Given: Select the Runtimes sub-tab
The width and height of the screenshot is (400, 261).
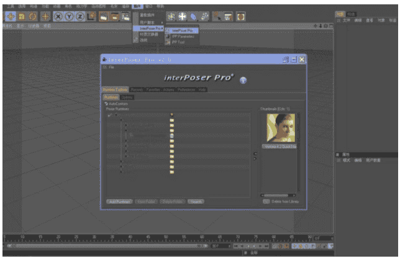Looking at the screenshot, I should click(x=111, y=97).
